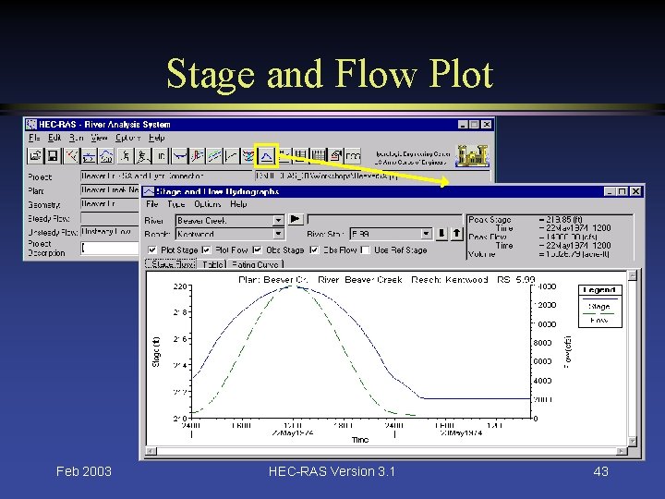Switch to the Table tab
Viewport: 665px width, 499px height.
click(212, 264)
